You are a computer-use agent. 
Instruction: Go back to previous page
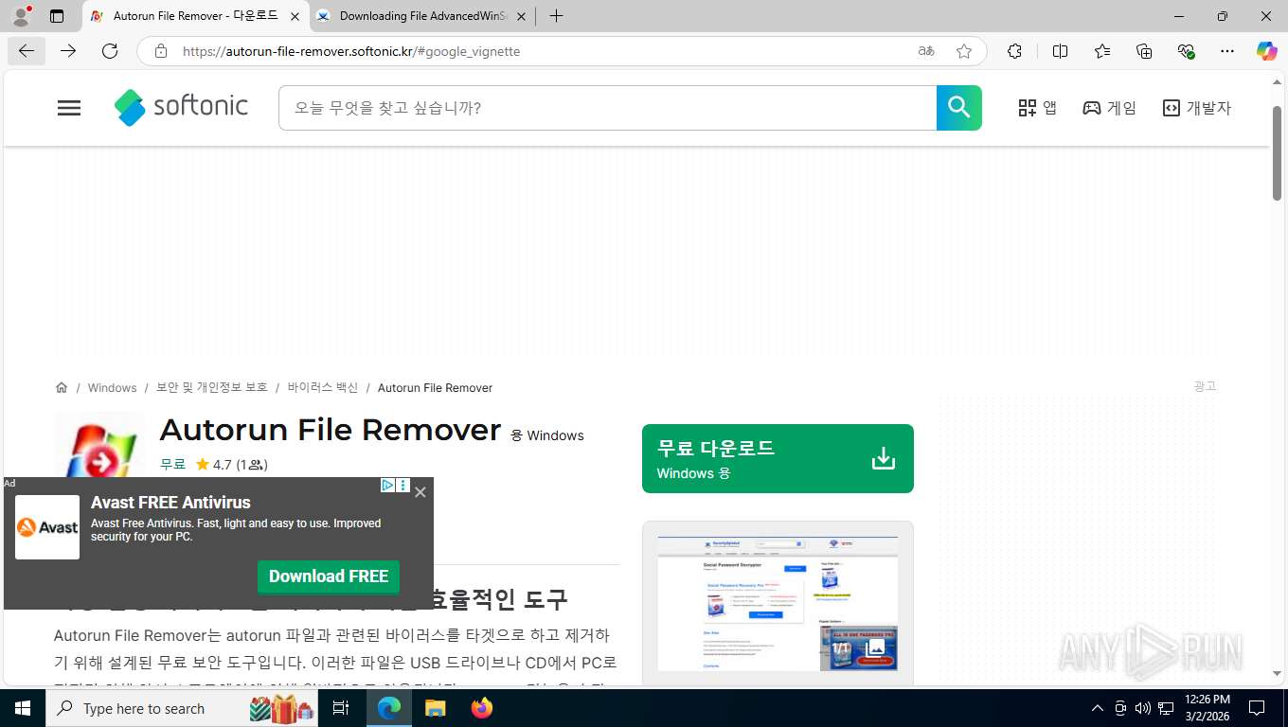pos(27,51)
